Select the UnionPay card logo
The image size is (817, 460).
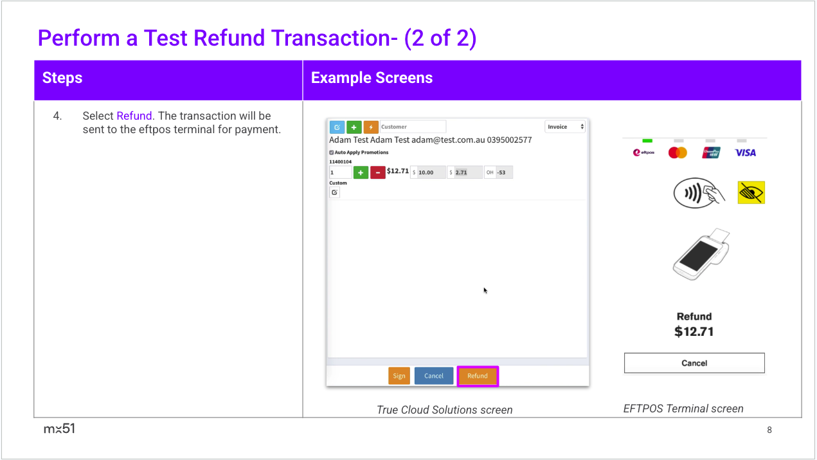(x=712, y=152)
